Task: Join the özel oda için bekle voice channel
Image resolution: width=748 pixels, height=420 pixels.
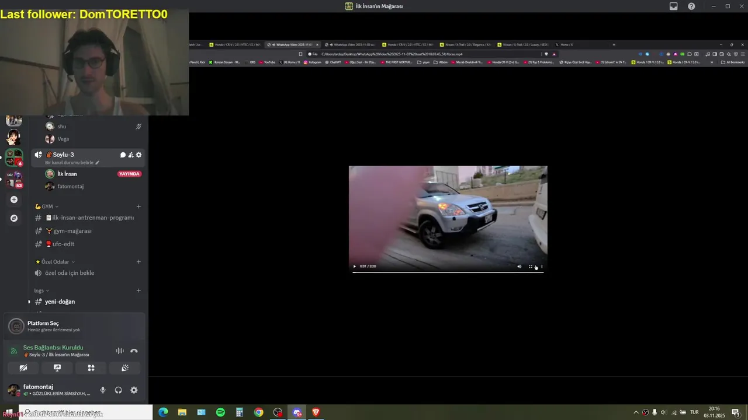Action: tap(89, 273)
